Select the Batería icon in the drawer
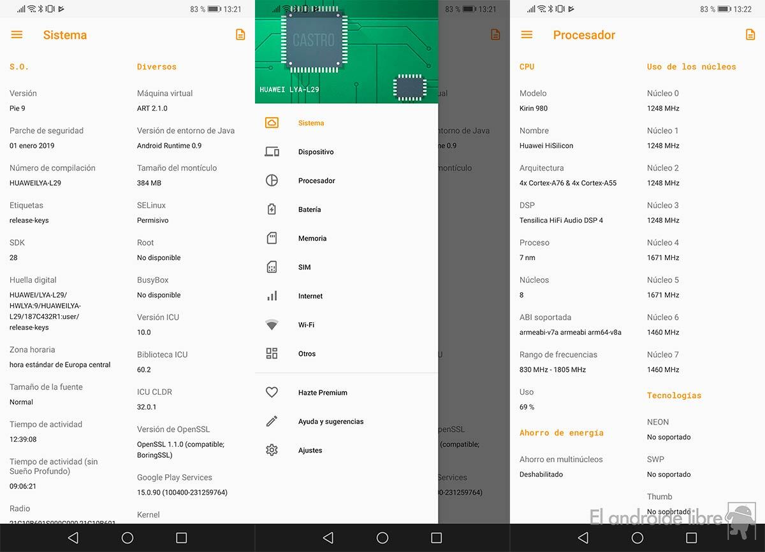 tap(272, 209)
